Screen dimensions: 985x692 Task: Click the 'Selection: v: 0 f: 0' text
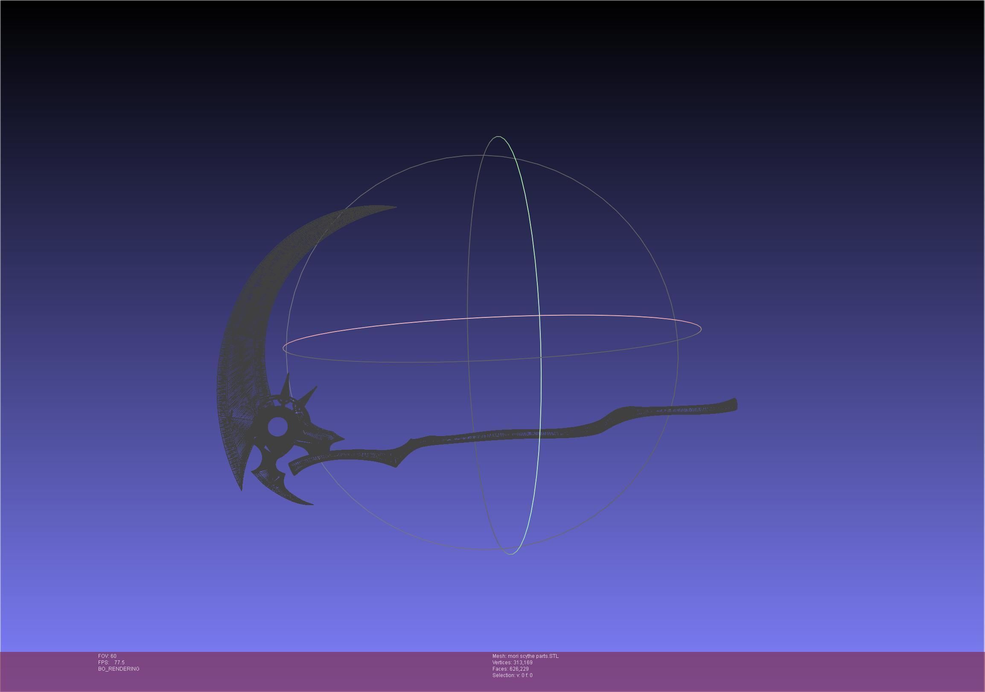click(x=512, y=675)
